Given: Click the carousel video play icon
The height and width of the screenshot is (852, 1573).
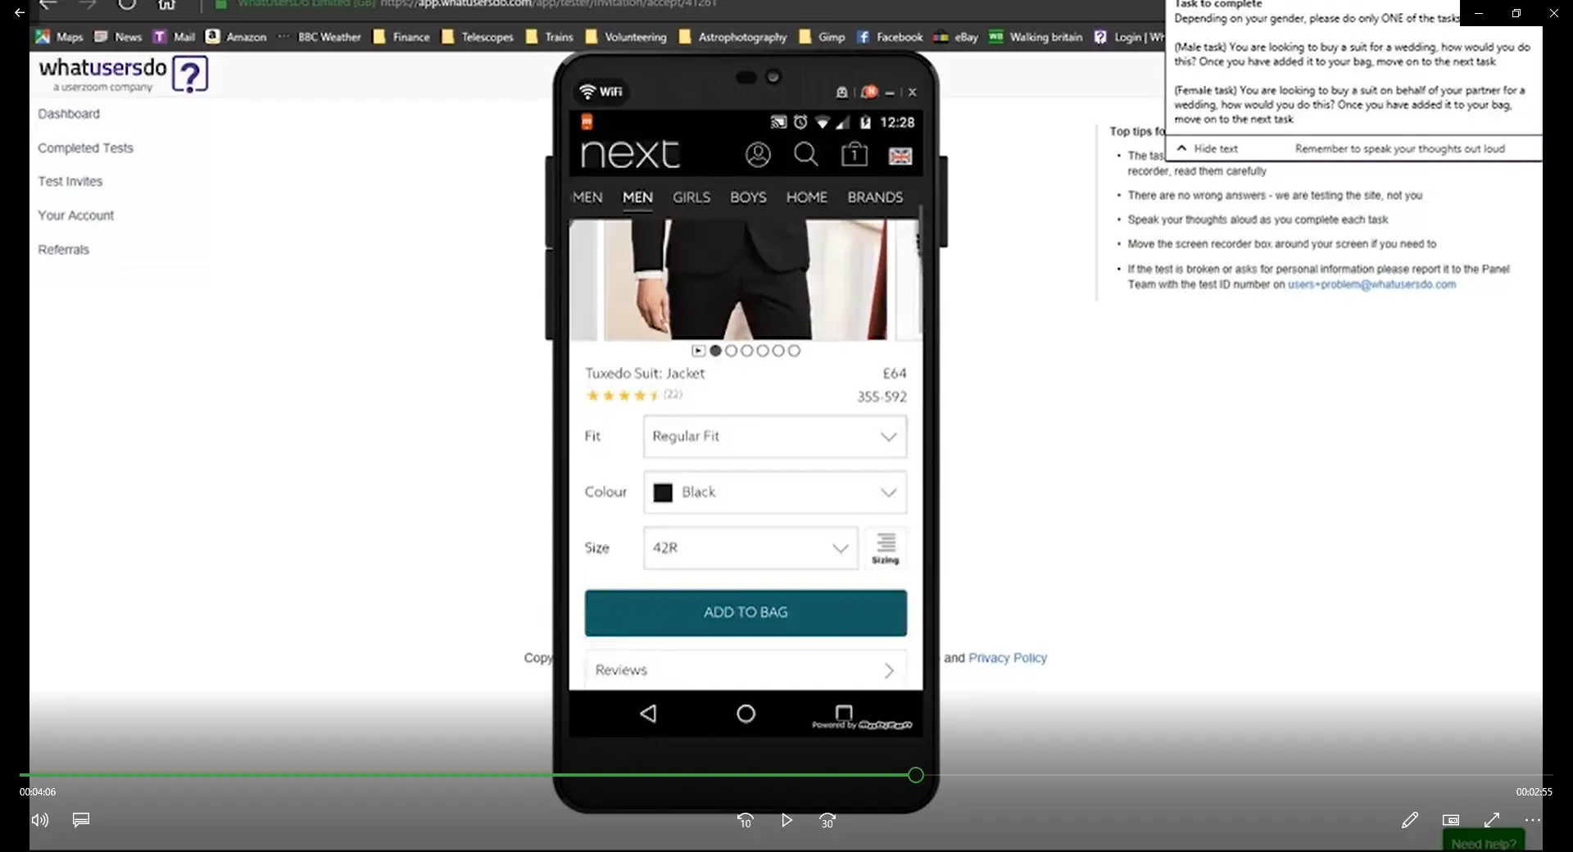Looking at the screenshot, I should [x=698, y=351].
